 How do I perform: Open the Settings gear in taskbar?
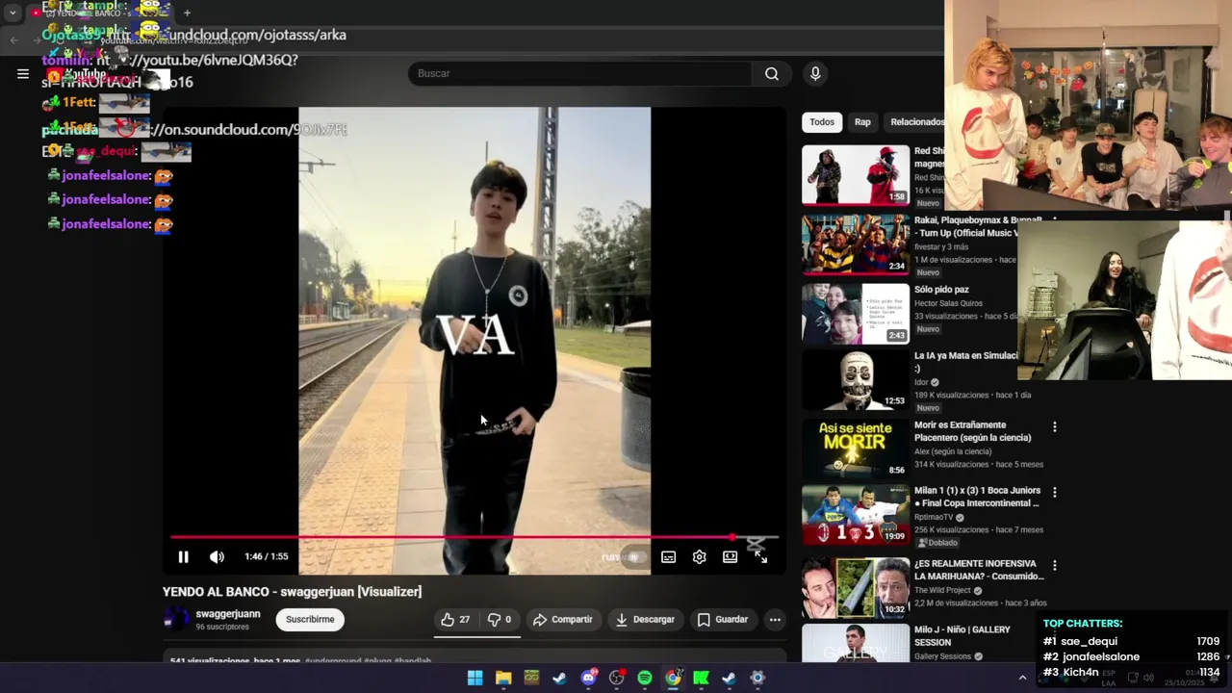757,678
